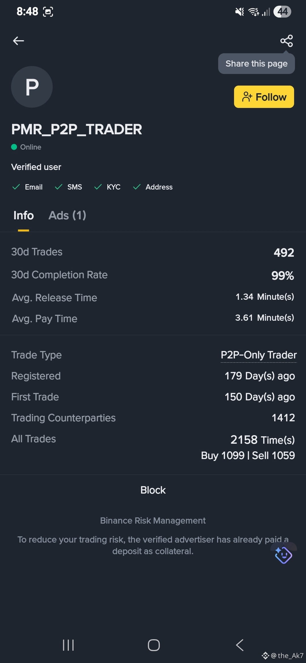
Task: Open the share icon
Action: 286,41
